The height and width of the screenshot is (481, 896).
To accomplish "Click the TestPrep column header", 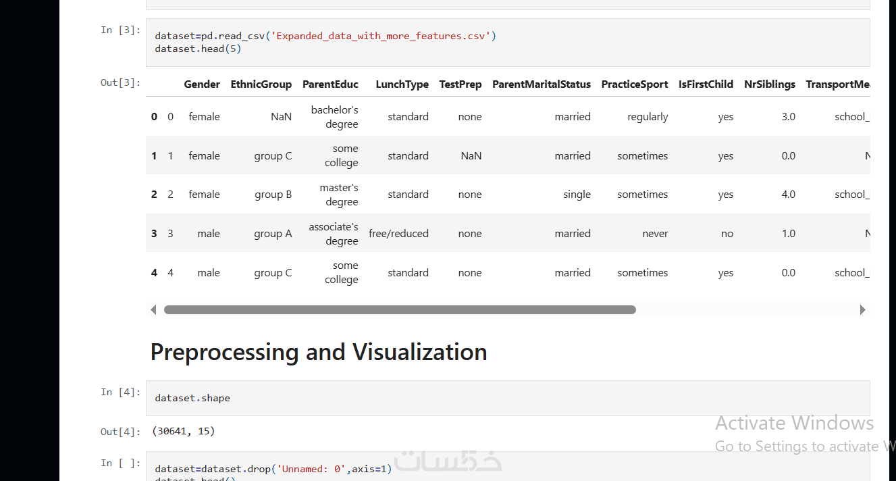I will 460,84.
